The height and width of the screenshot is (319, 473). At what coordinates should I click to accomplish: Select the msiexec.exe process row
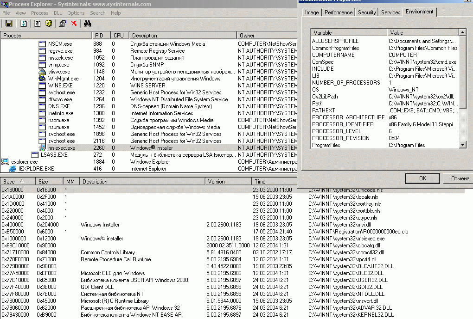point(149,148)
